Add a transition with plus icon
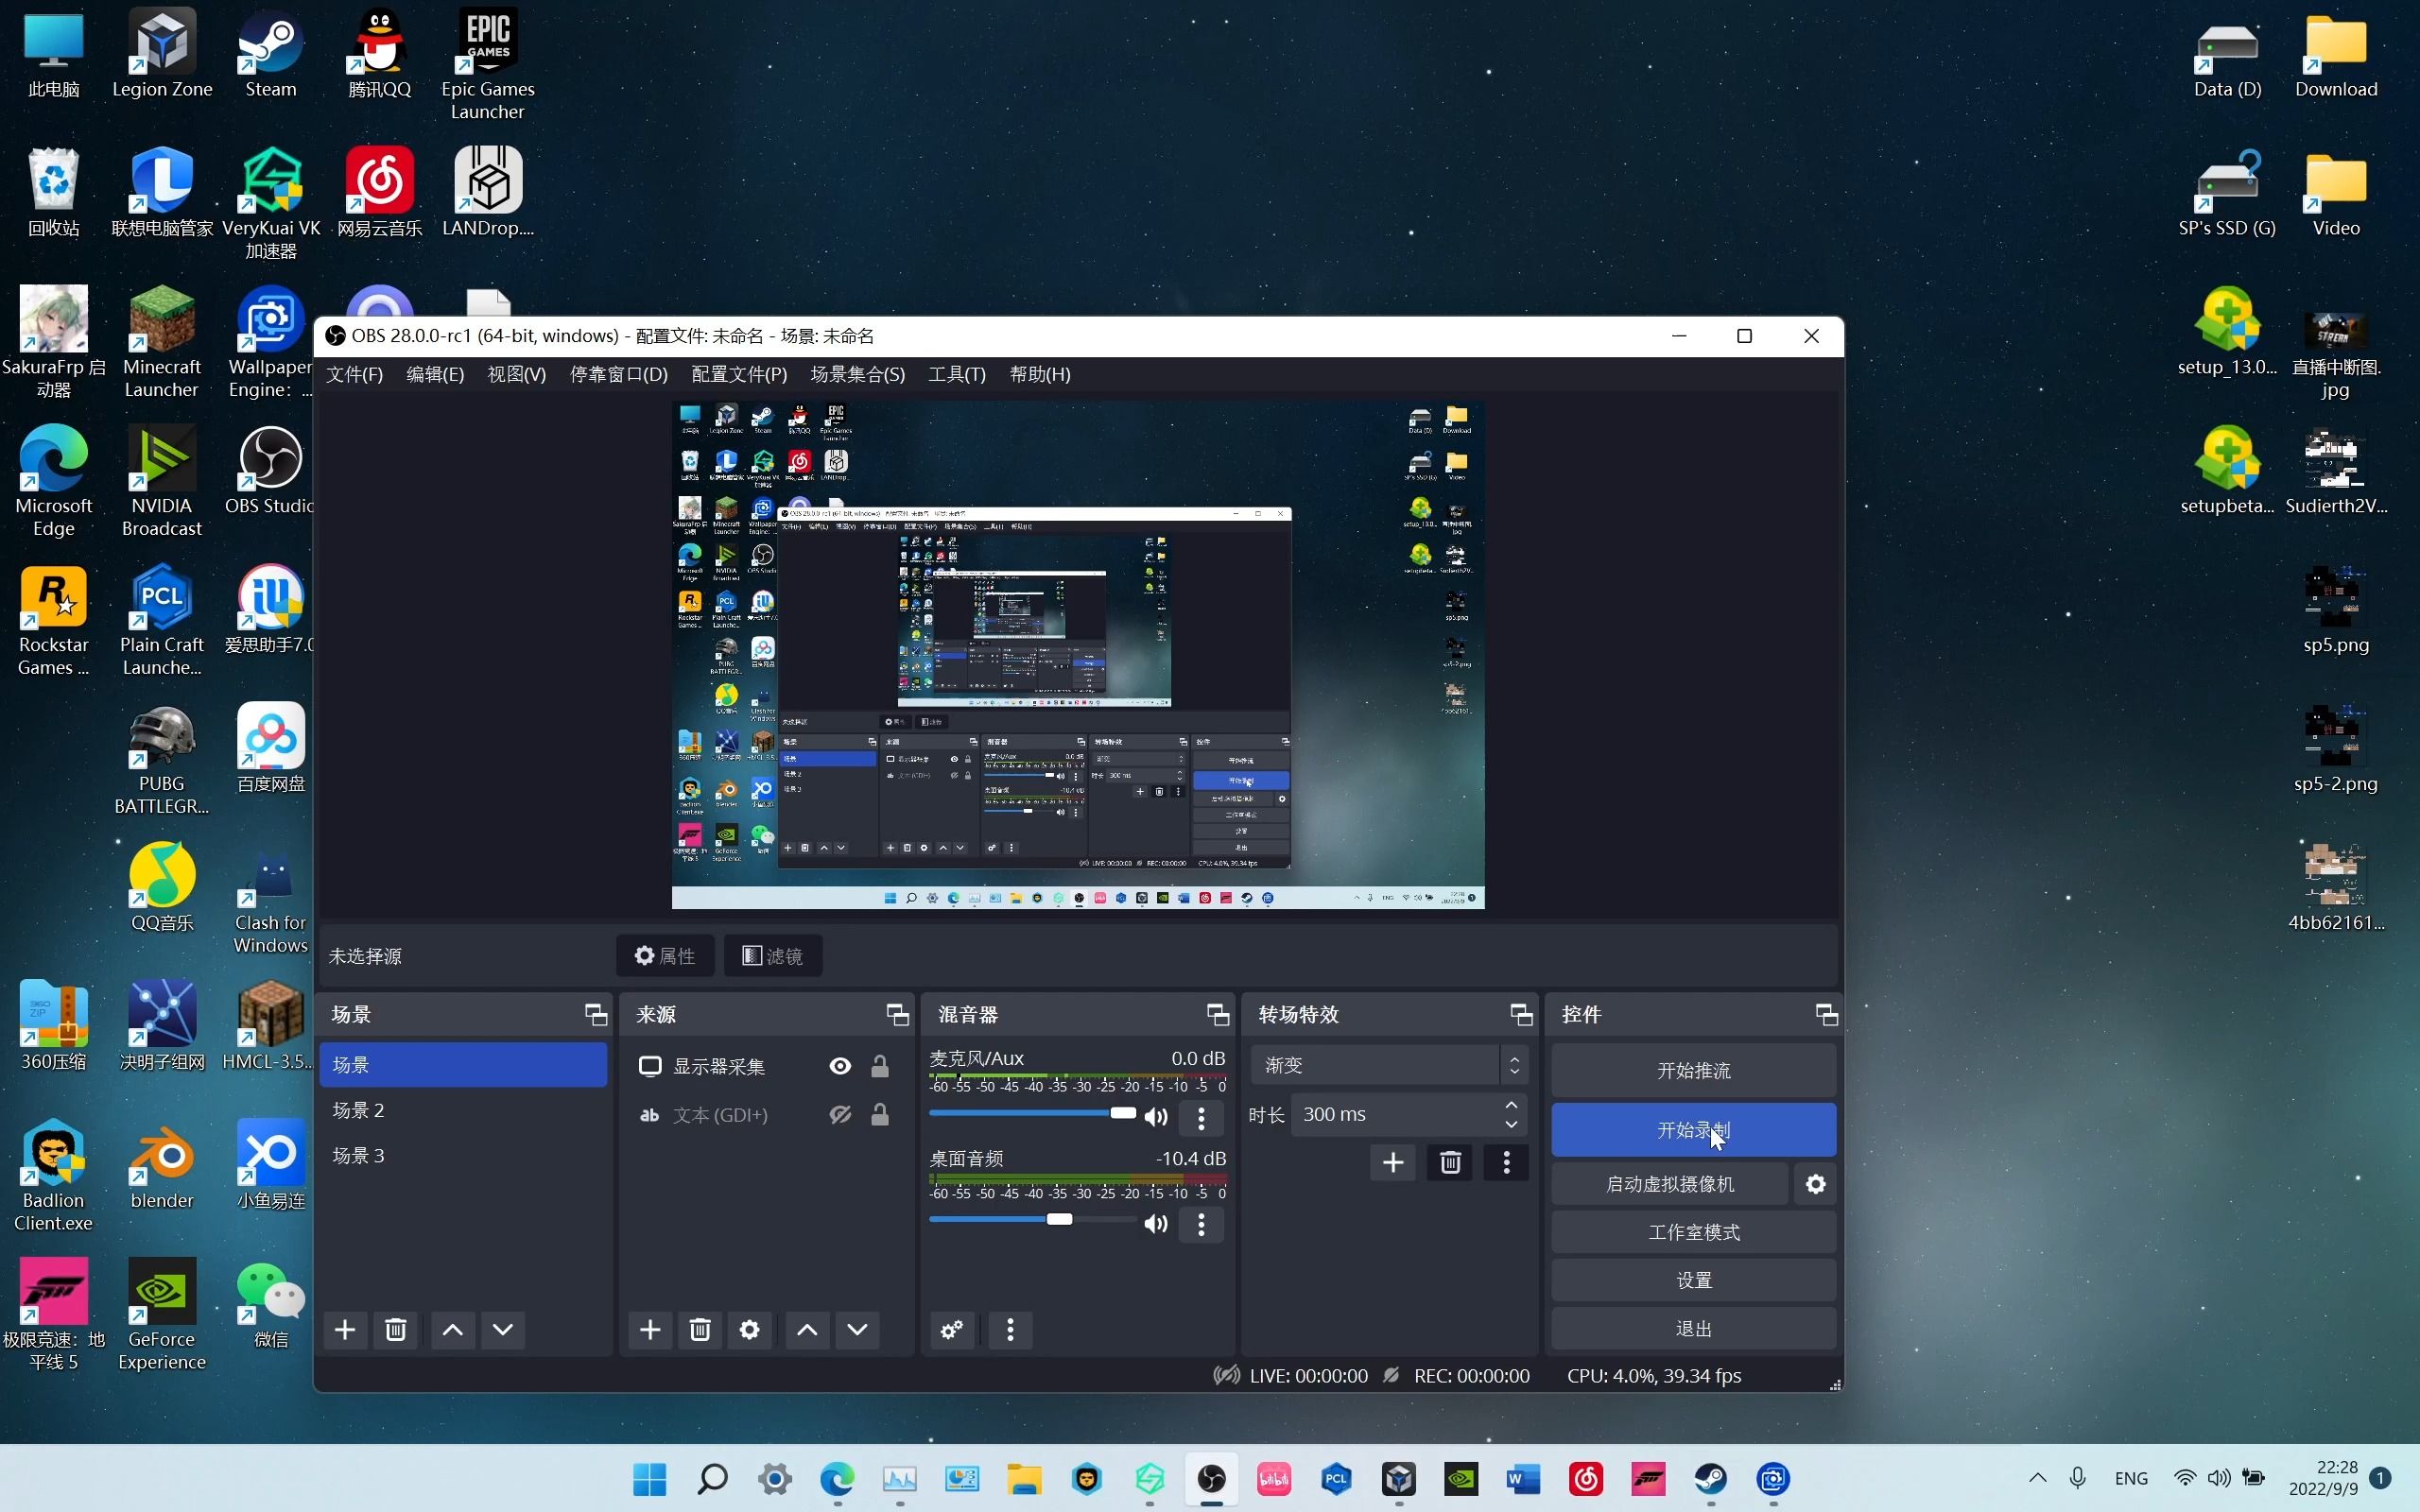This screenshot has height=1512, width=2420. (1392, 1162)
